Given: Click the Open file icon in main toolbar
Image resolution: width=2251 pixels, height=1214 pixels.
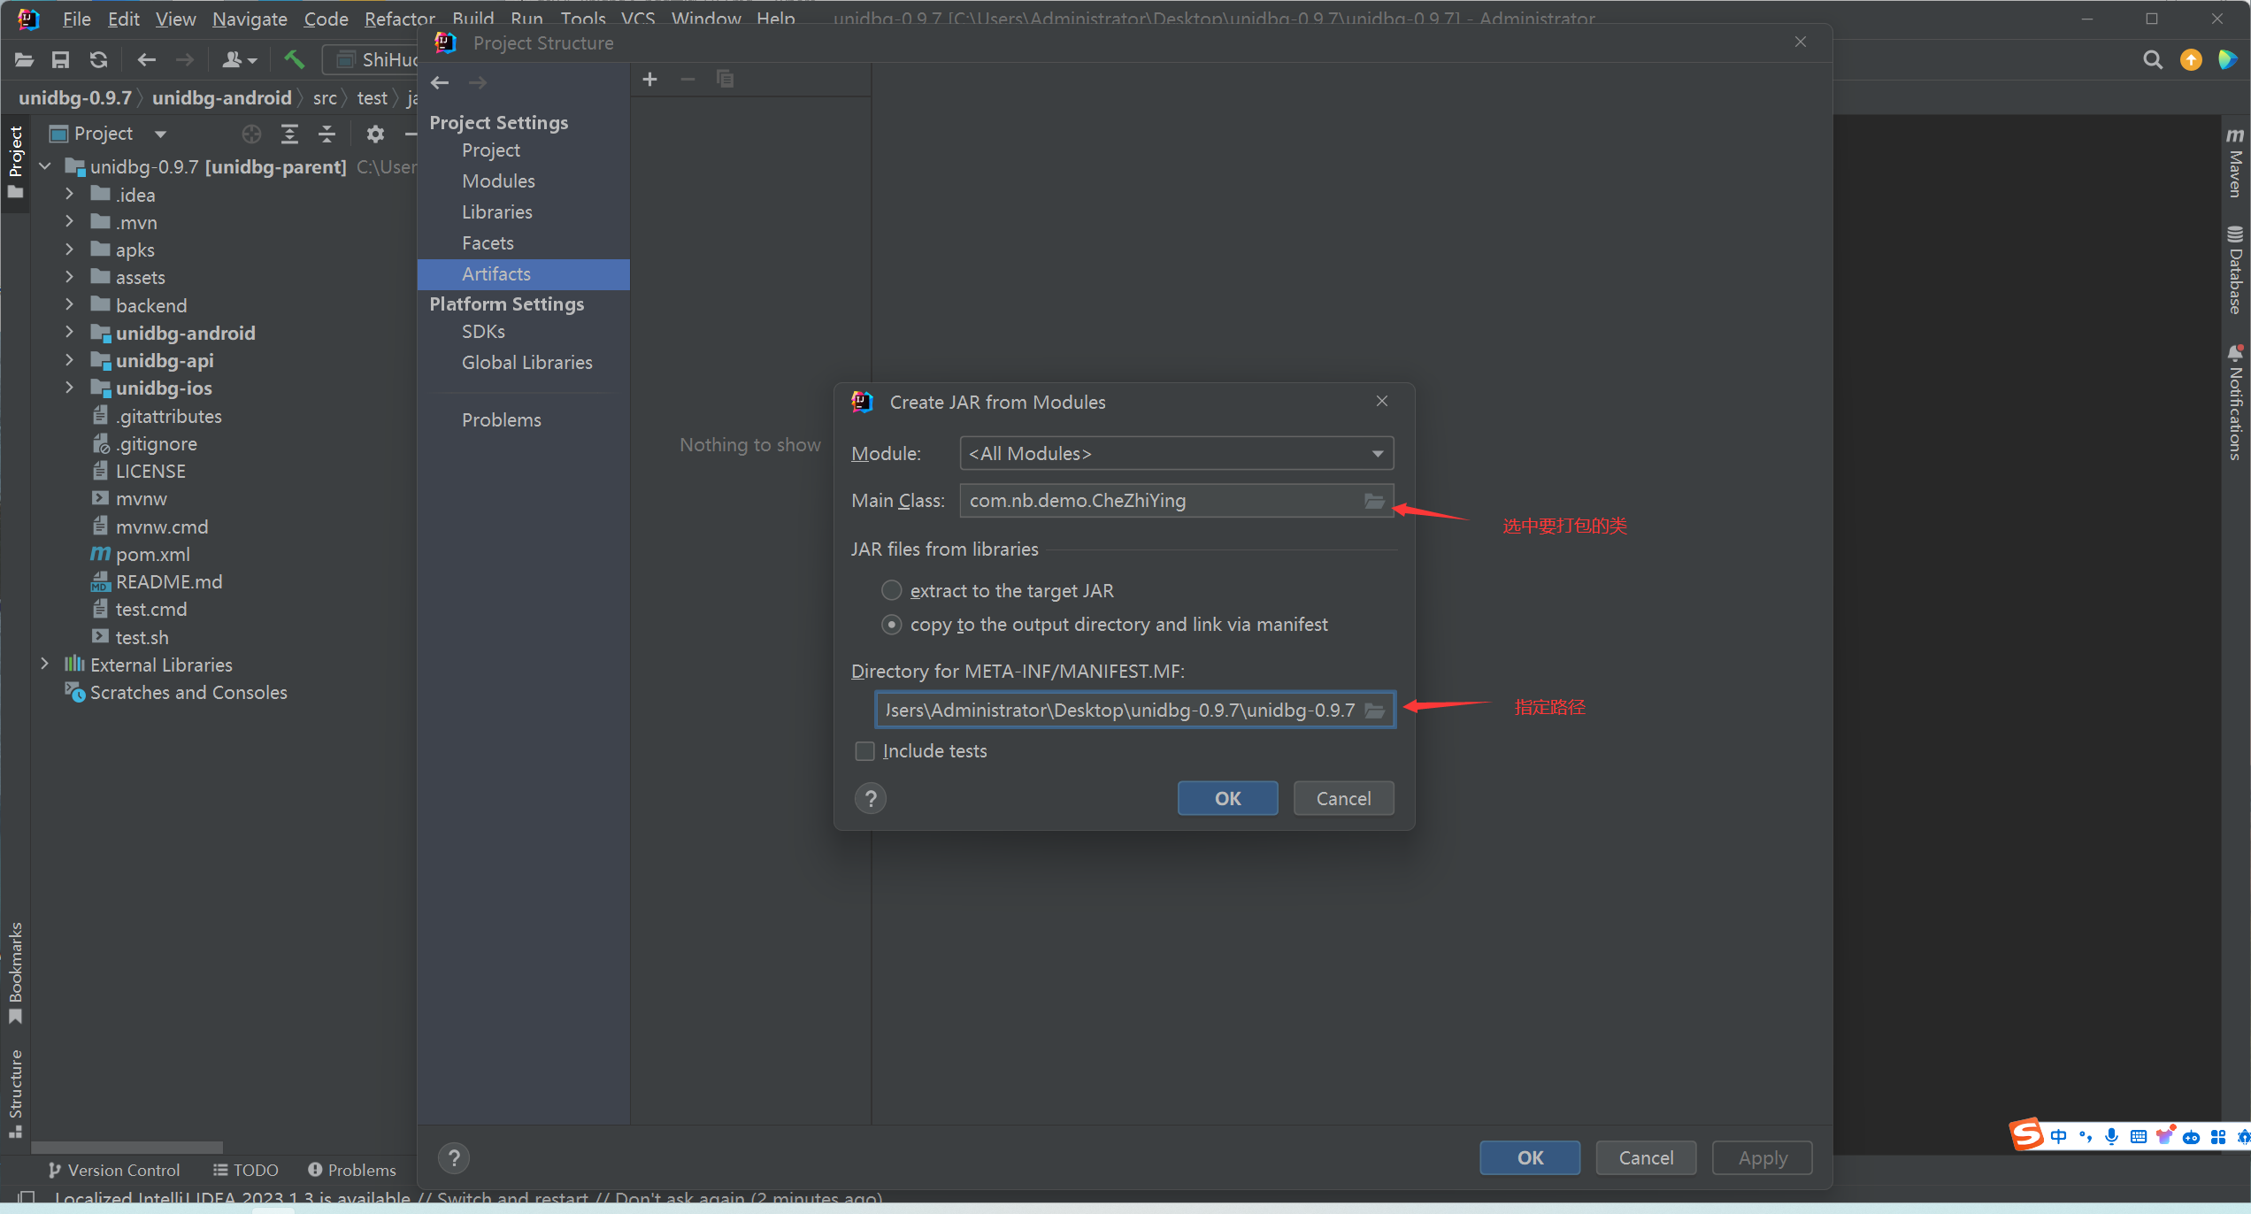Looking at the screenshot, I should tap(24, 59).
